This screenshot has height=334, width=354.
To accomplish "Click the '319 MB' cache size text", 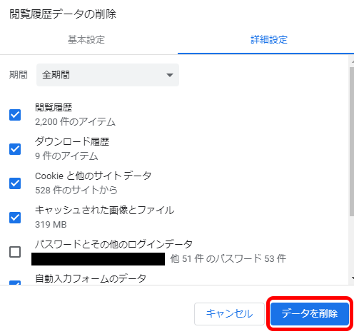I will (51, 225).
